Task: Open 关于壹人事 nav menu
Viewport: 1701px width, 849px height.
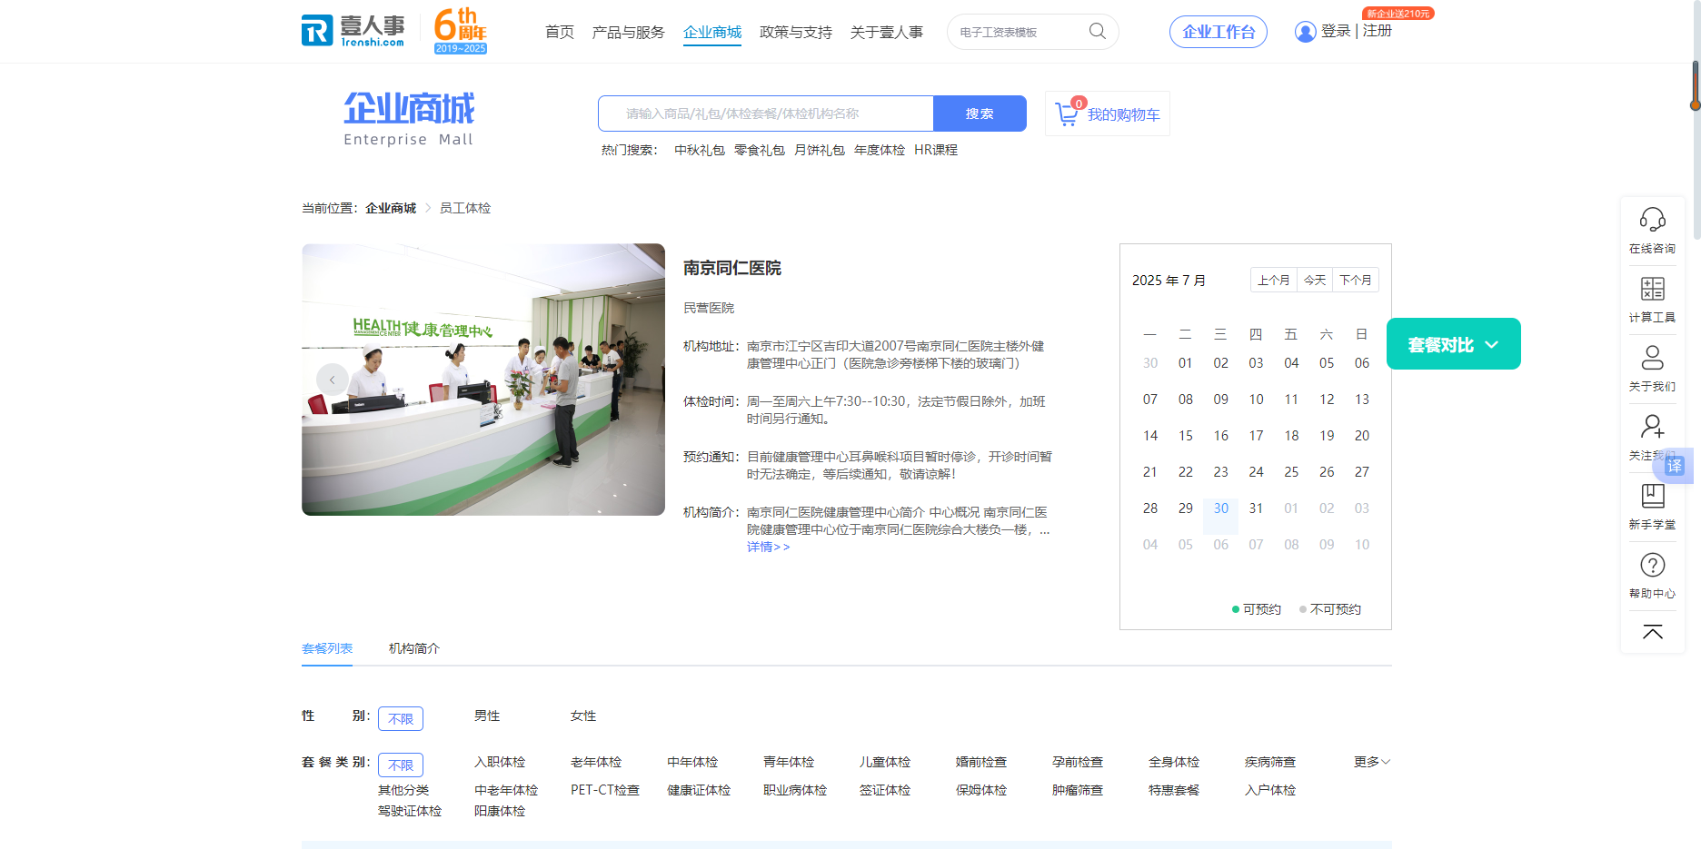Action: click(887, 32)
